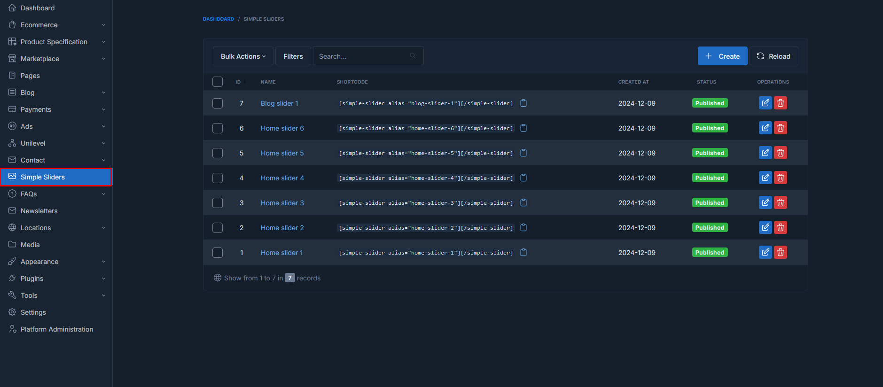Click the DASHBOARD breadcrumb link

click(218, 19)
